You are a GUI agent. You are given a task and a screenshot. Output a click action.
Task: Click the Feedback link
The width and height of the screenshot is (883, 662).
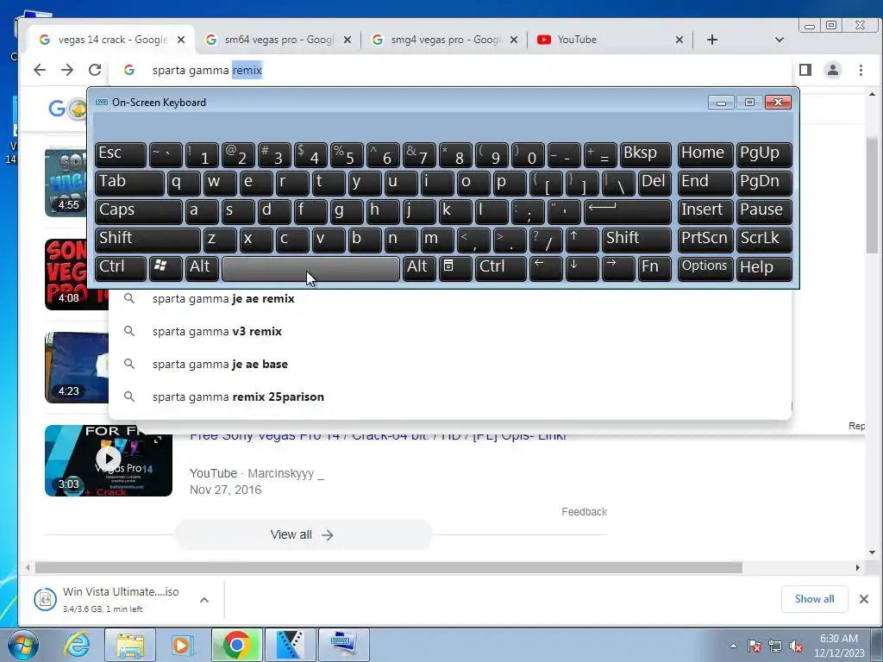pyautogui.click(x=584, y=512)
